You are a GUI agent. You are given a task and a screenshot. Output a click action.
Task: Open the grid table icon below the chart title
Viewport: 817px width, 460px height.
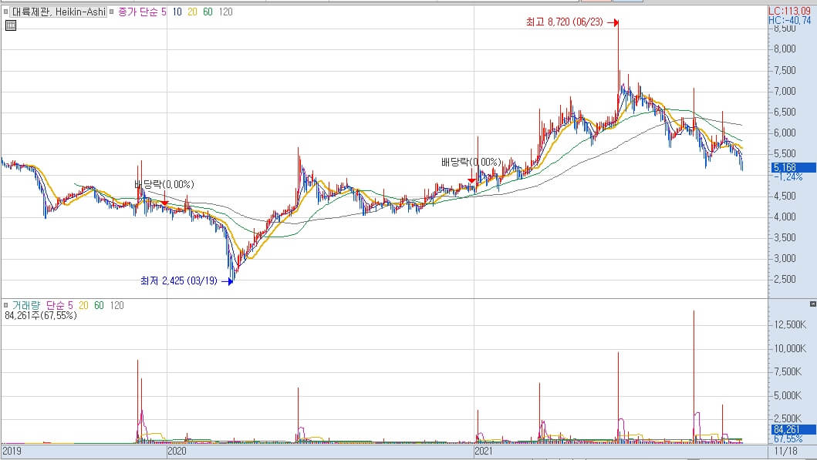coord(11,25)
